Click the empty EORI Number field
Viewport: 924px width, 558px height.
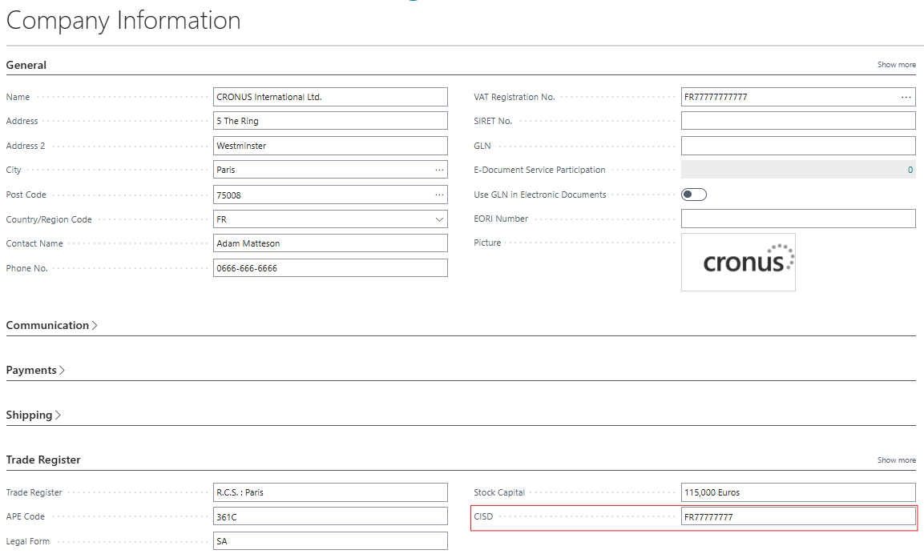[798, 219]
